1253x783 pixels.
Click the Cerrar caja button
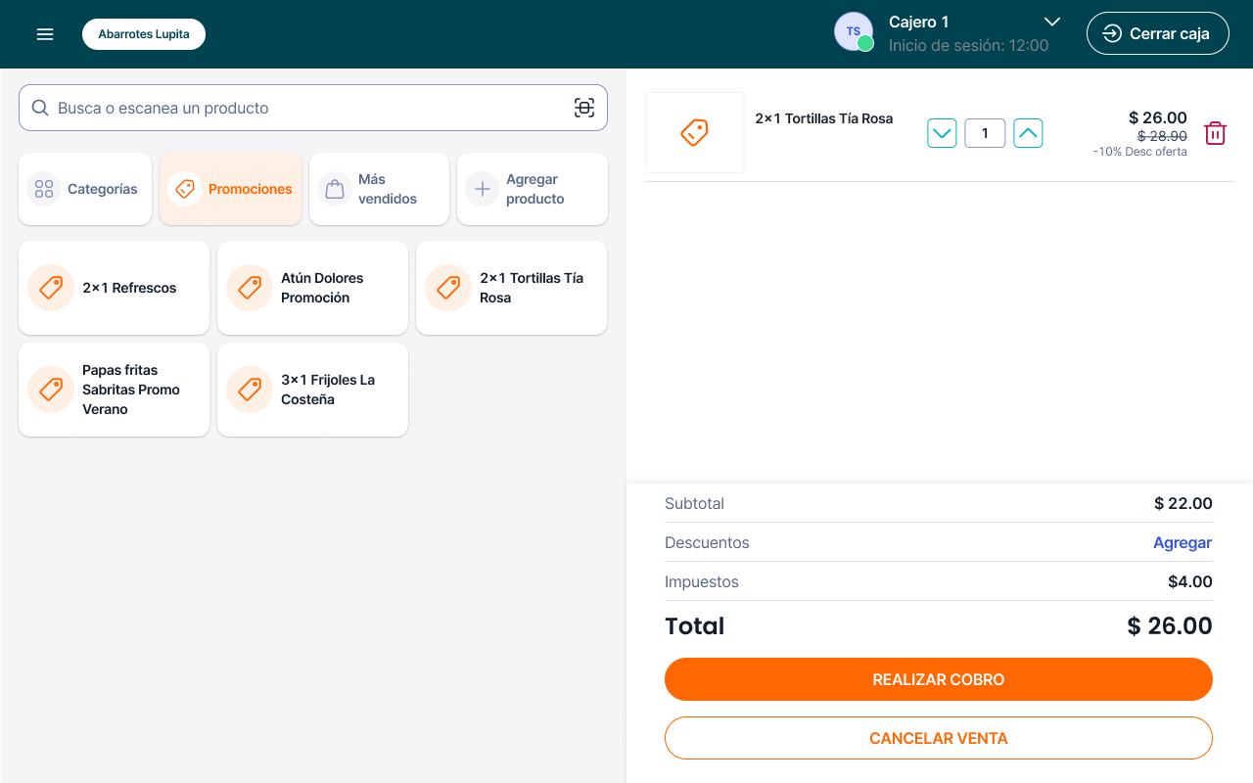1157,33
